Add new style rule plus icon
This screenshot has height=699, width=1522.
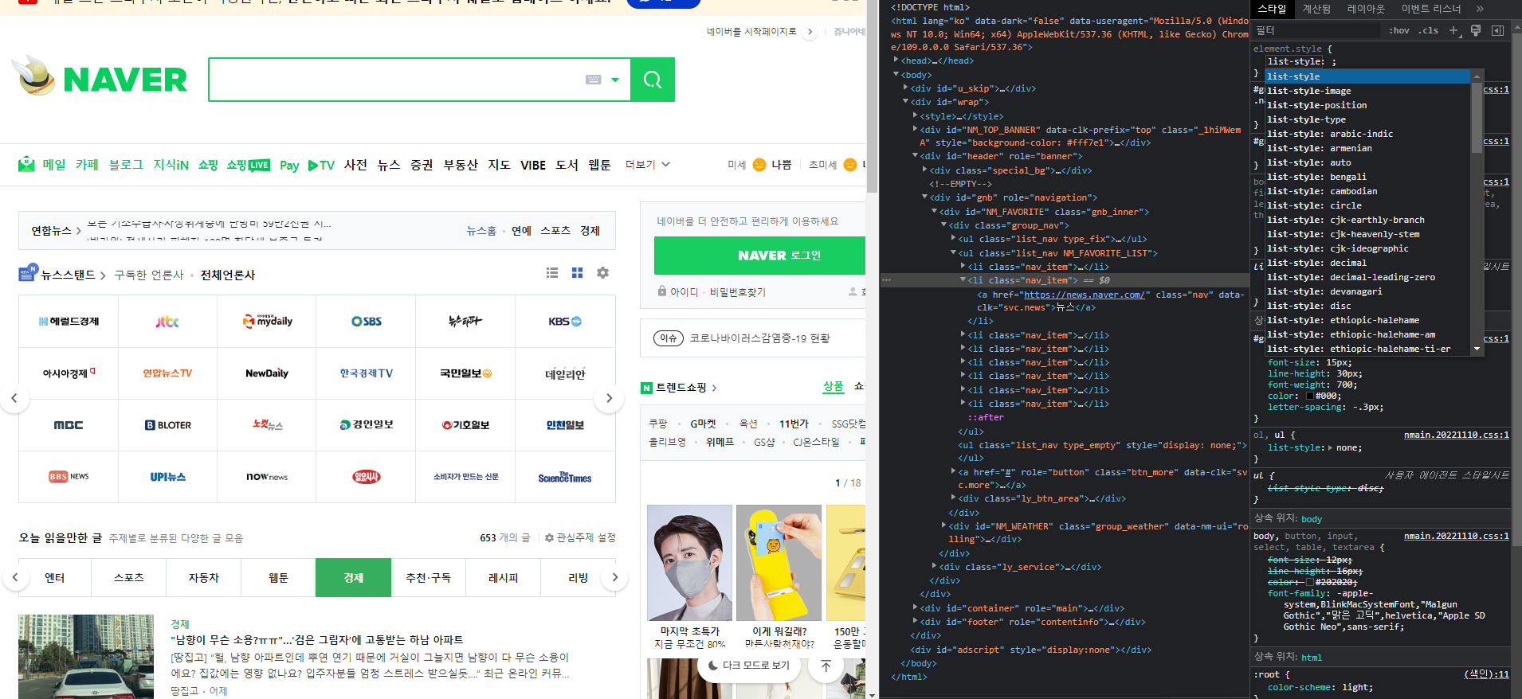coord(1453,30)
